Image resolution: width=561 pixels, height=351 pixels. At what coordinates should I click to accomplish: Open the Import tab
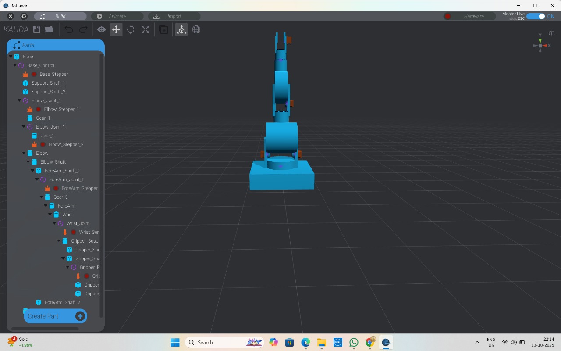(x=174, y=16)
